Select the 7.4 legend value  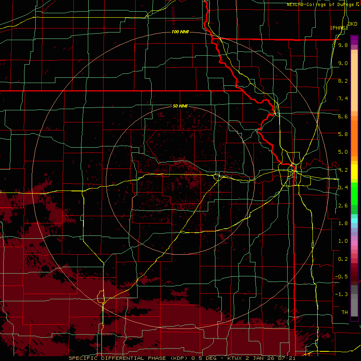(343, 99)
